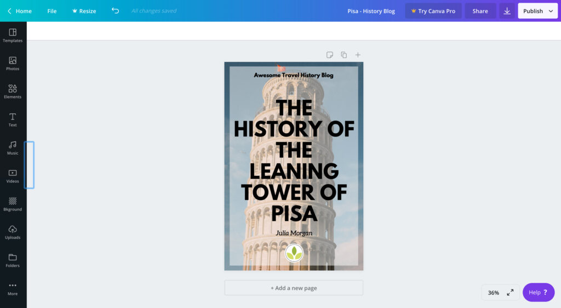This screenshot has height=308, width=561.
Task: Enter fullscreen with the expand arrows icon
Action: click(x=510, y=293)
